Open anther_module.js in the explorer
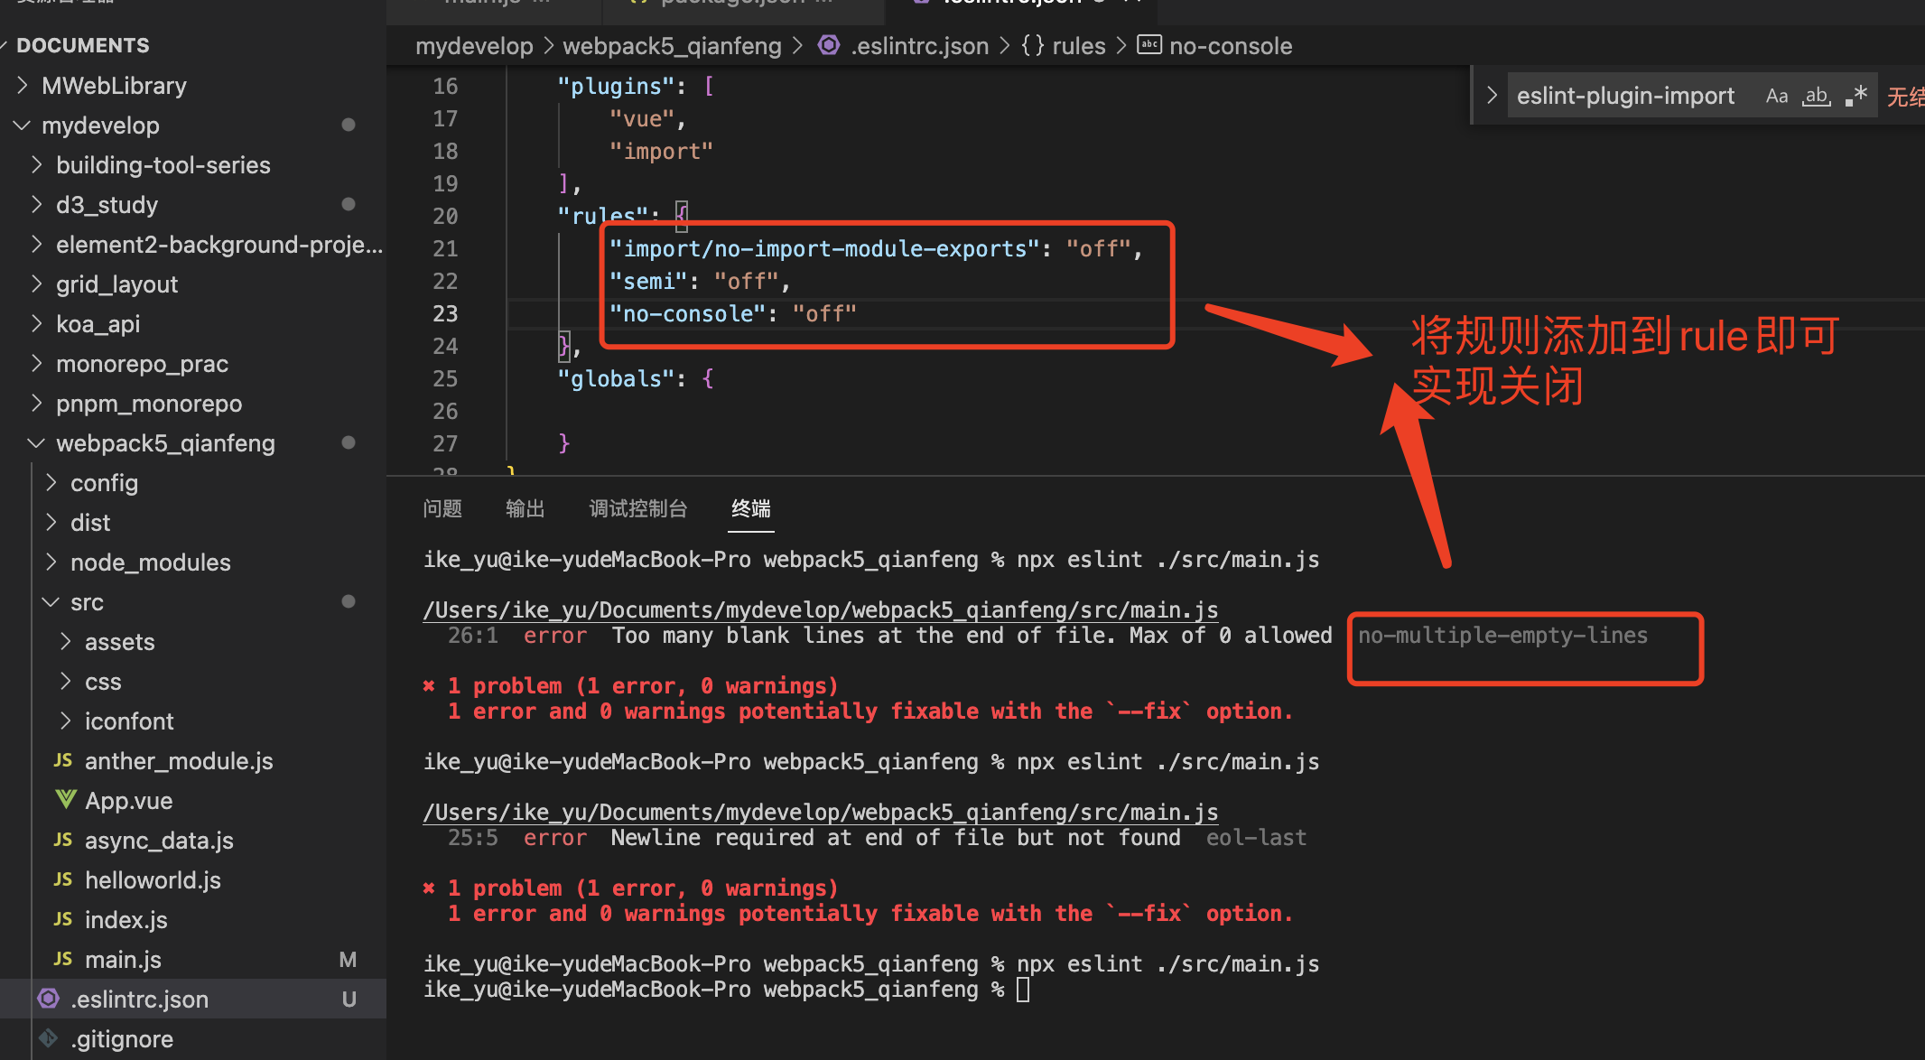 [x=178, y=761]
